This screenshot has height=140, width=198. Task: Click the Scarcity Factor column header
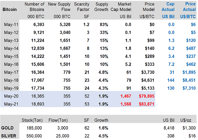tap(82, 7)
